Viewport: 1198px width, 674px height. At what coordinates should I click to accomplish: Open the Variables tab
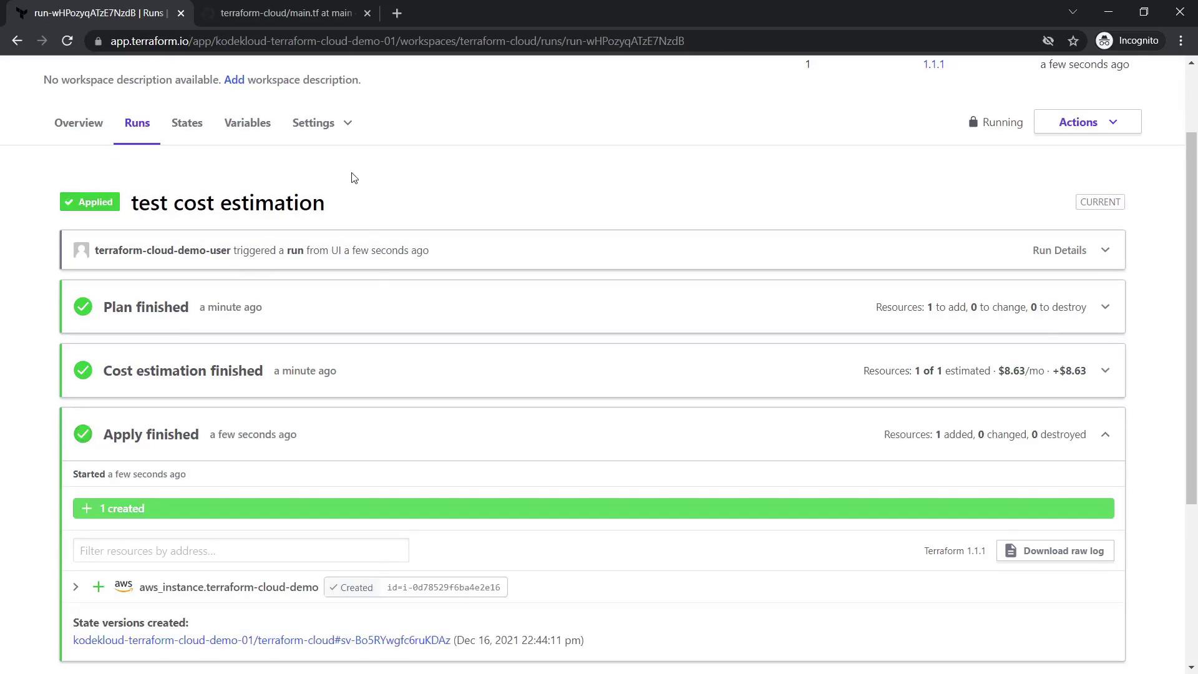pyautogui.click(x=247, y=123)
